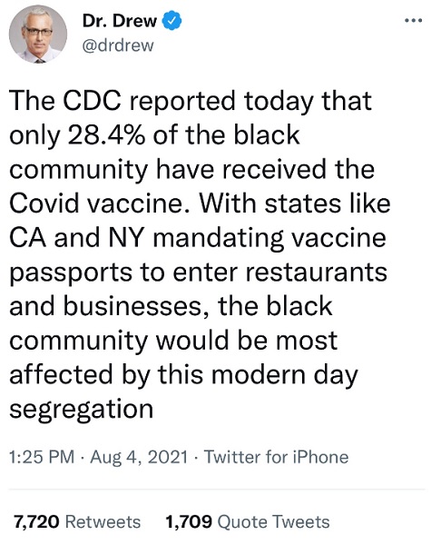Click the 28.4% figure in the tweet
The image size is (431, 545).
107,135
